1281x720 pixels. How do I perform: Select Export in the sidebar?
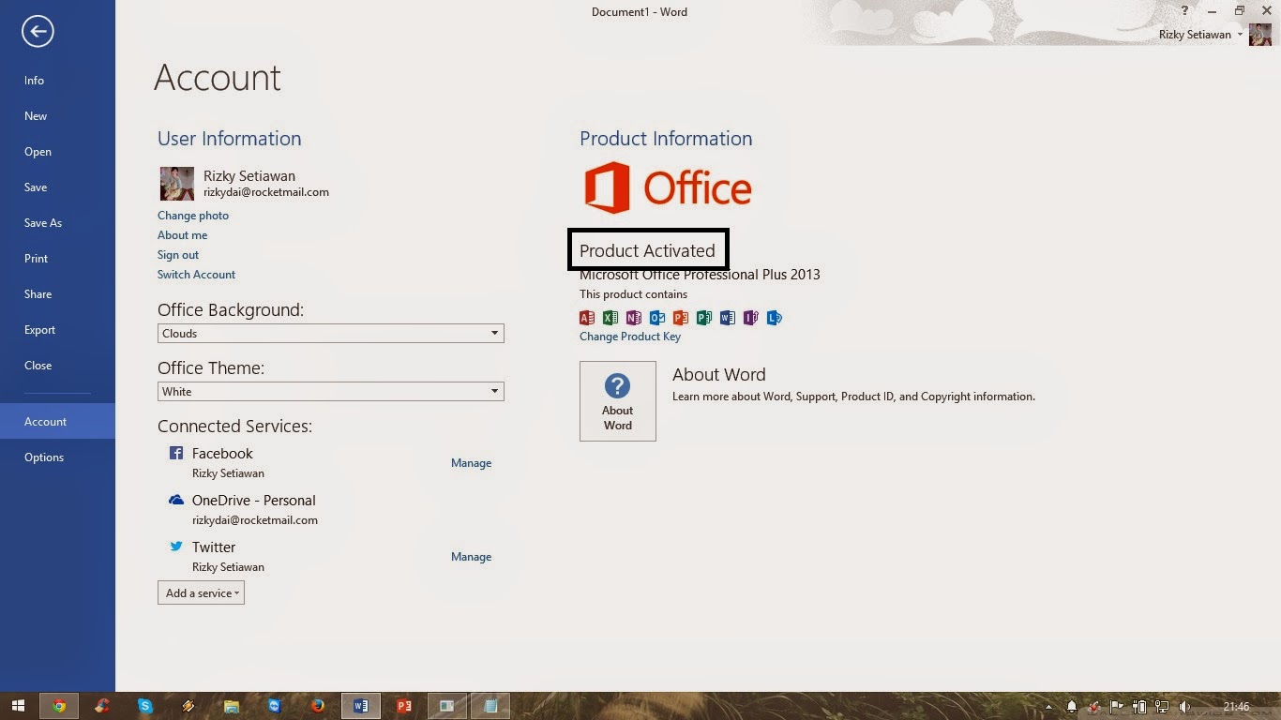pos(57,330)
